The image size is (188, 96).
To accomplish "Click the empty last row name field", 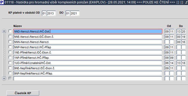I will [88, 78].
